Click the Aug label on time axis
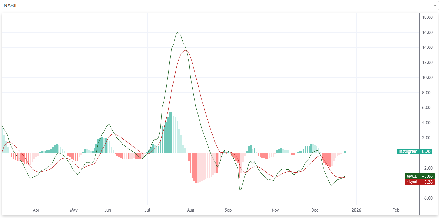The width and height of the screenshot is (439, 218). coord(191,210)
